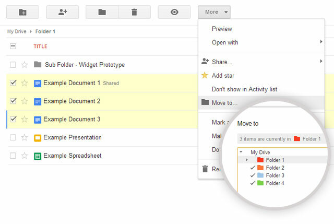Click the doc icon of Example Document 1
334x224 pixels.
(38, 84)
